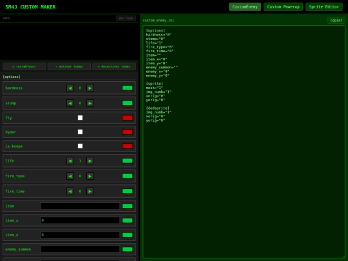
Task: Enable the red hyper option switch
Action: pos(128,132)
